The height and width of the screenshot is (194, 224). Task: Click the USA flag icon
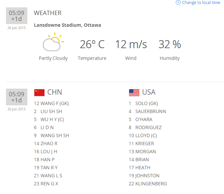[x=134, y=93]
